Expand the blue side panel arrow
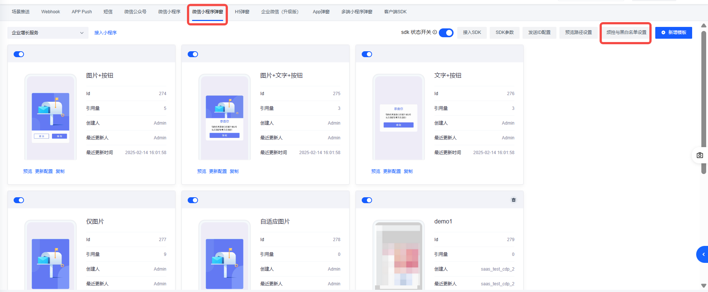 click(x=703, y=254)
